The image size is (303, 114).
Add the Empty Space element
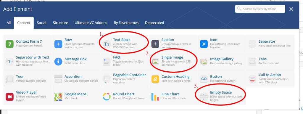coord(222,96)
